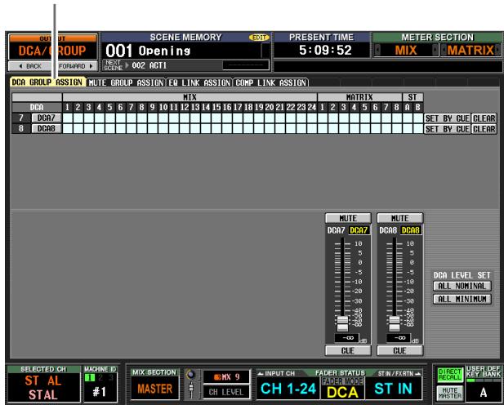
Task: Assign MATRIX 8 to DCA8
Action: pos(397,129)
